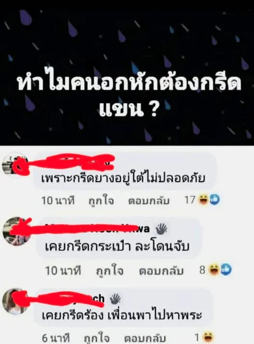Image resolution: width=254 pixels, height=344 pixels.
Task: Reply to first comment using ตอบกลับ
Action: click(x=149, y=201)
